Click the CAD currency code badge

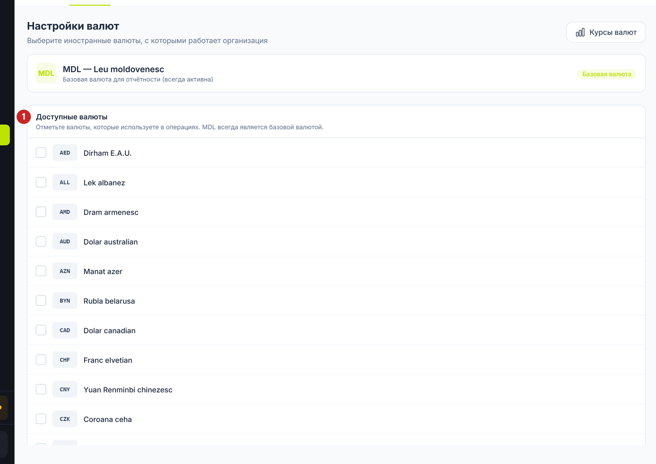point(65,330)
